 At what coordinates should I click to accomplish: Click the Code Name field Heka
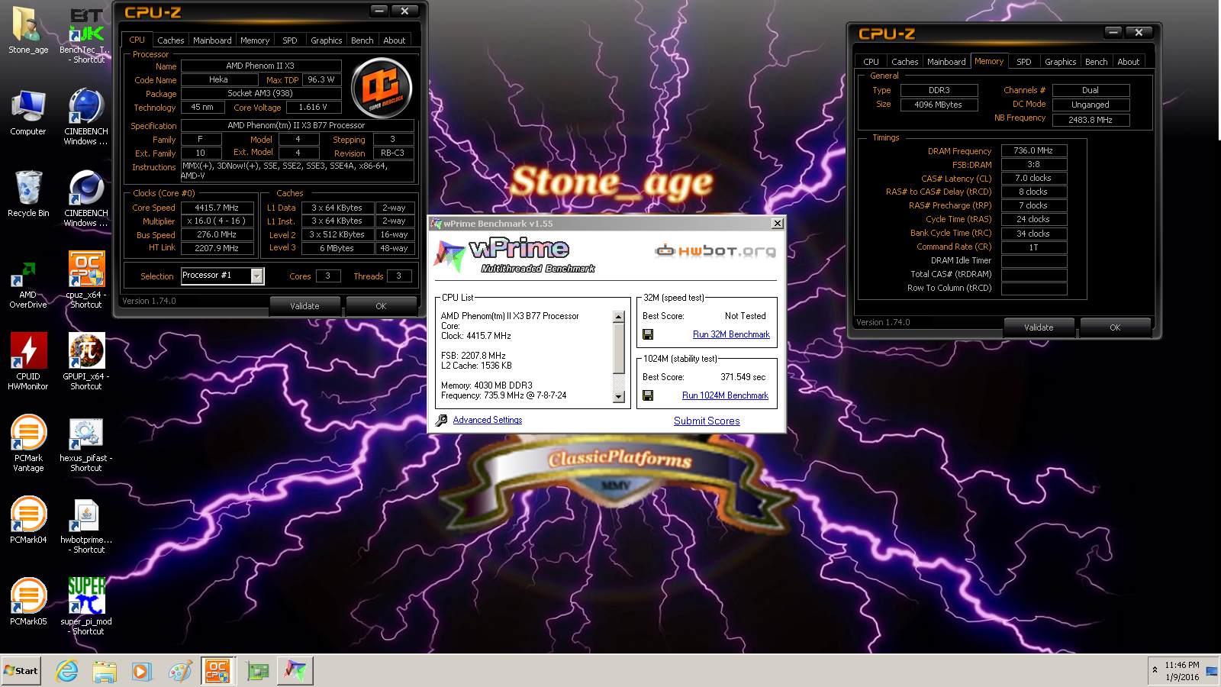[218, 79]
